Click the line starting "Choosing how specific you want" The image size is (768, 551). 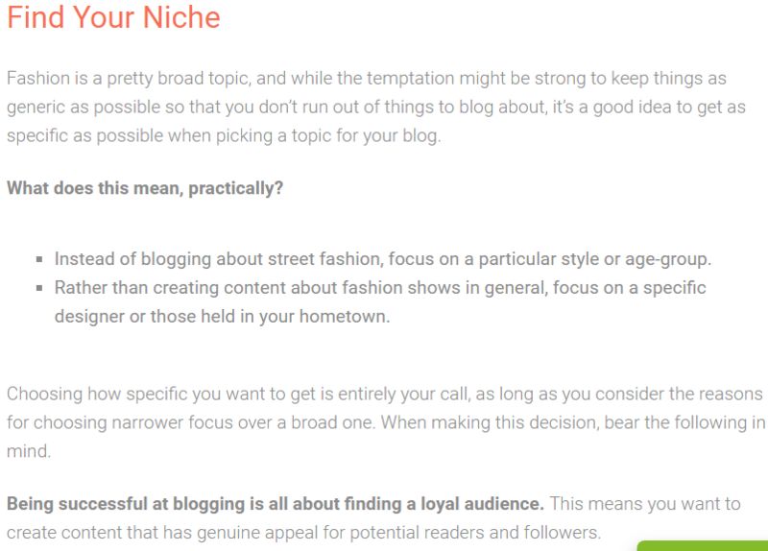(x=384, y=395)
